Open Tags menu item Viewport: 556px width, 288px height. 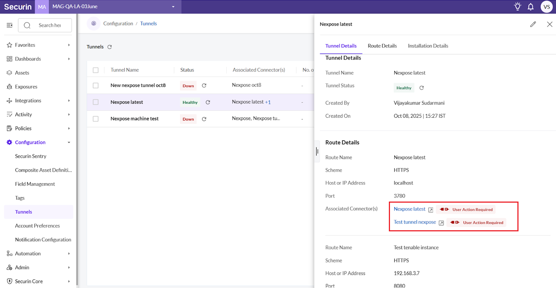(x=20, y=198)
